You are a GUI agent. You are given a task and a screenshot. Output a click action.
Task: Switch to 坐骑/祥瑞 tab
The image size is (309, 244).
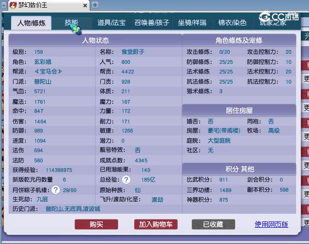click(192, 23)
